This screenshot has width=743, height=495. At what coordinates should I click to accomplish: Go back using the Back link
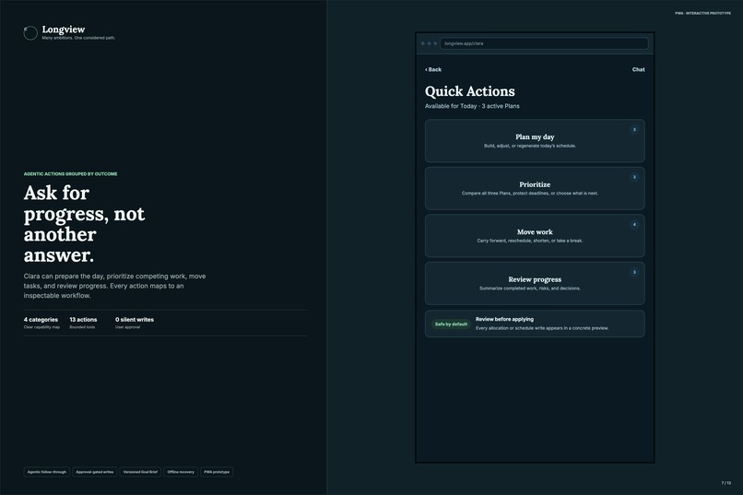[x=433, y=70]
